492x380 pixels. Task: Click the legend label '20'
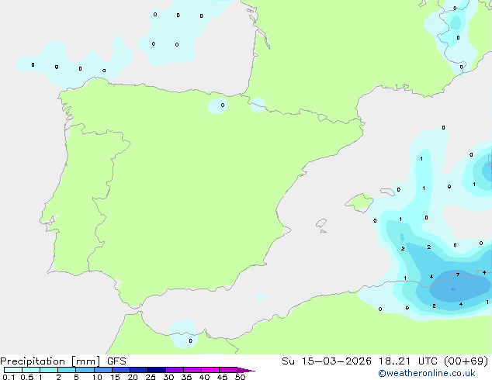click(x=133, y=377)
